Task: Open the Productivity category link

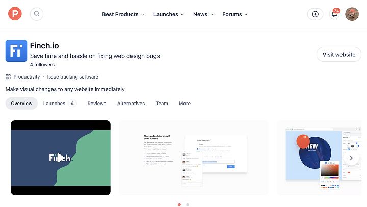Action: [x=27, y=77]
